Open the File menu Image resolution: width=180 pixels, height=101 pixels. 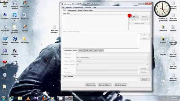pyautogui.click(x=63, y=7)
